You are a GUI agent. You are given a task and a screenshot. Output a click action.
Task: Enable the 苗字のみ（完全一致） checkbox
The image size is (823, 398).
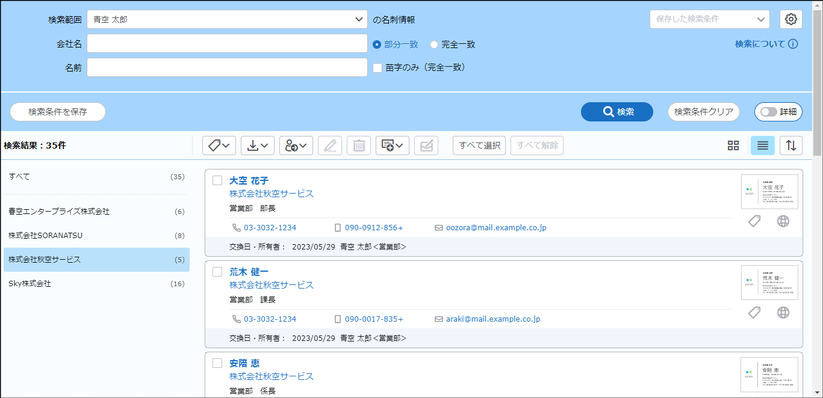pos(377,68)
